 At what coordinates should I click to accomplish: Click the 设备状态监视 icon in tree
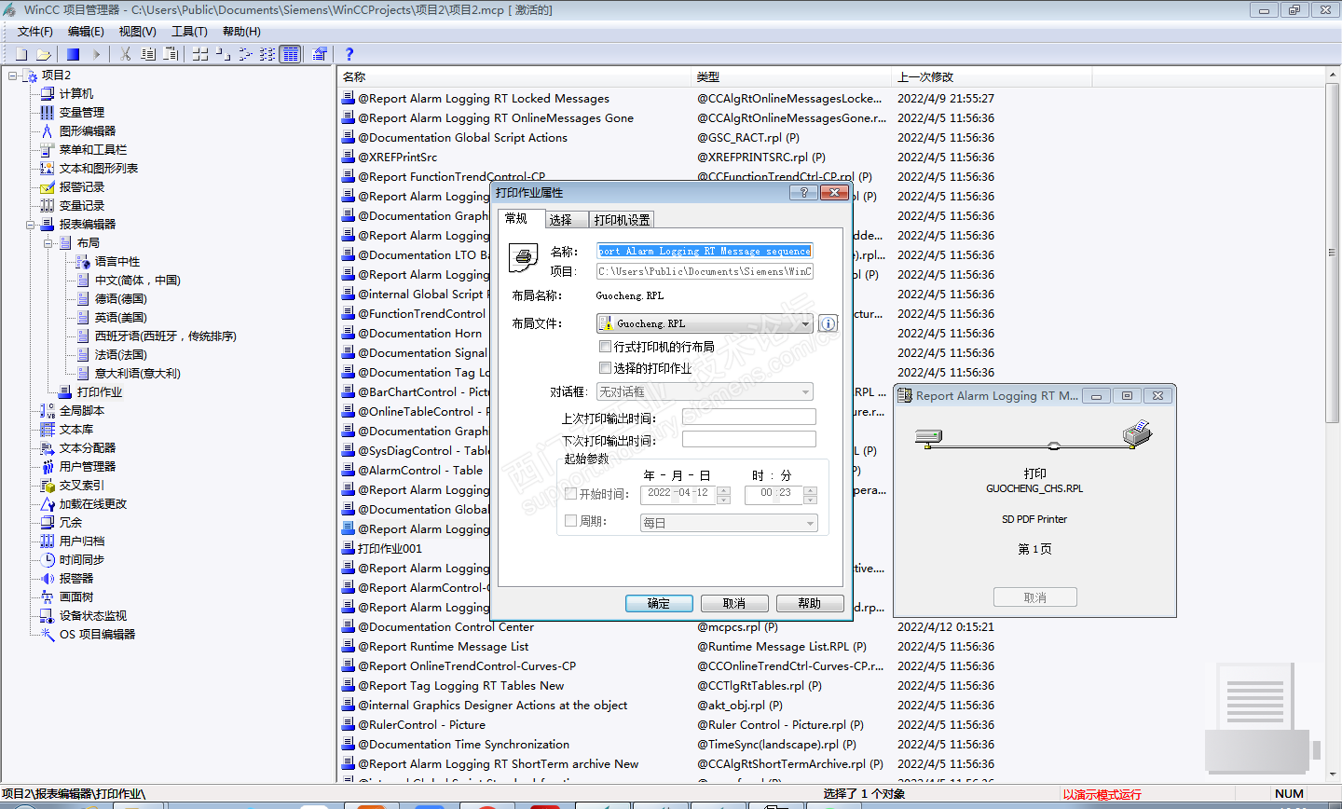coord(48,615)
